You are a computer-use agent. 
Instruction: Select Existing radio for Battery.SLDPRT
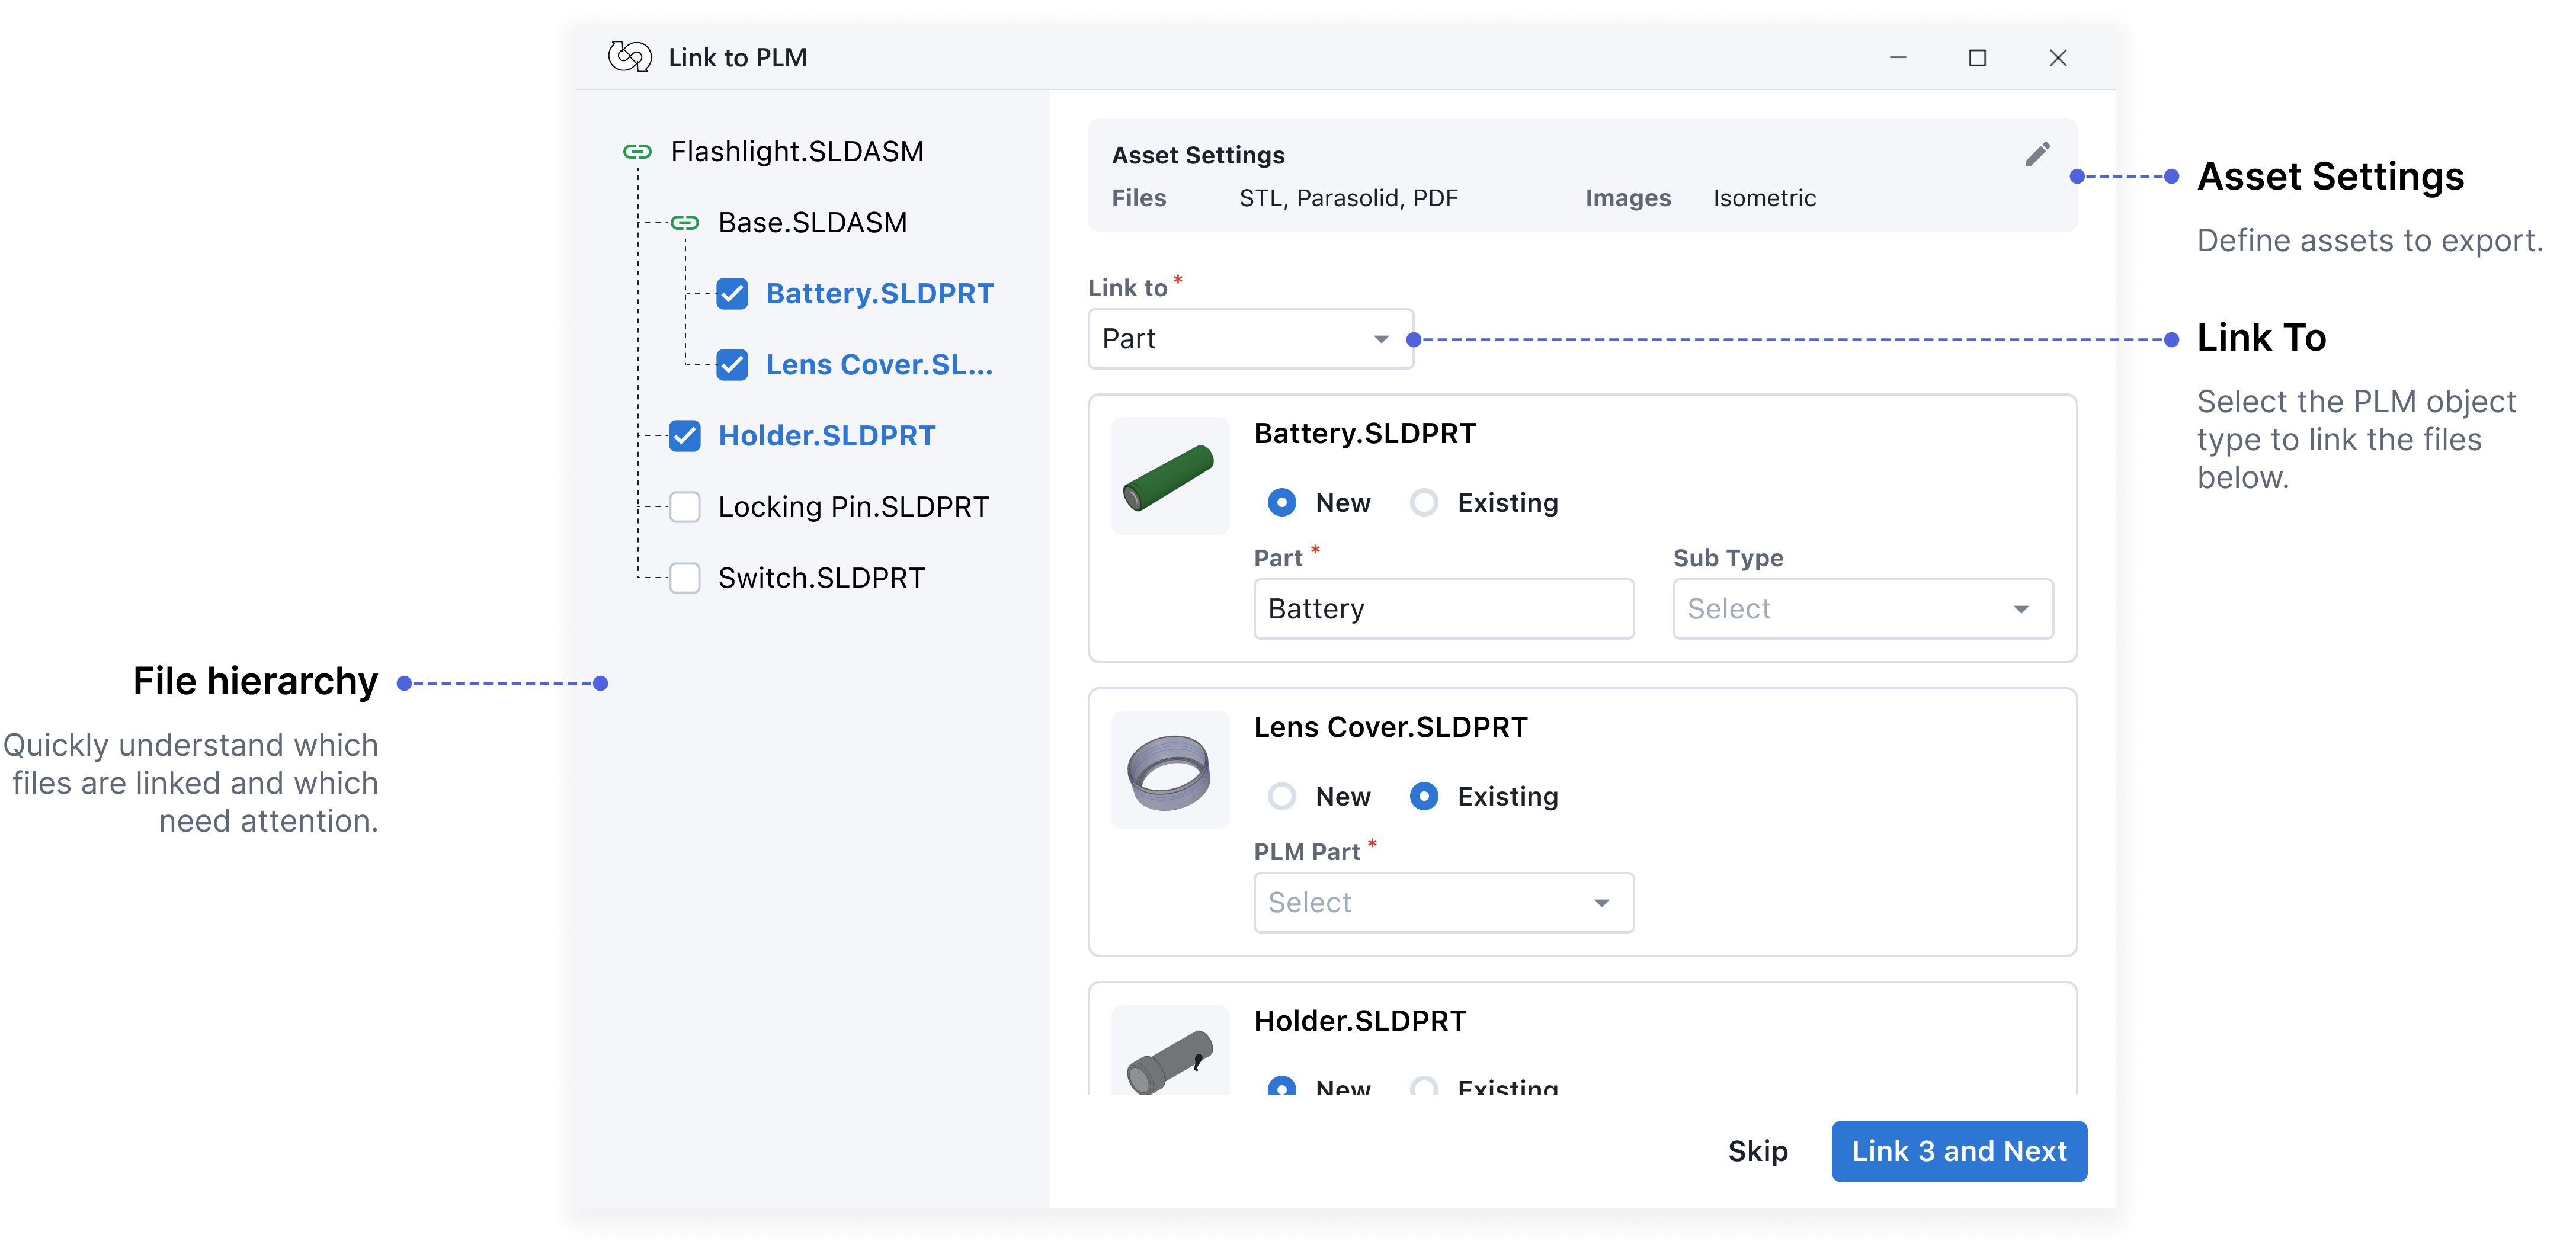pyautogui.click(x=1424, y=503)
